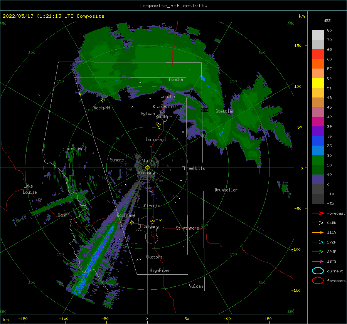Viewport: 347px width, 324px height.
Task: Click the Sylvan label on the map
Action: [148, 114]
